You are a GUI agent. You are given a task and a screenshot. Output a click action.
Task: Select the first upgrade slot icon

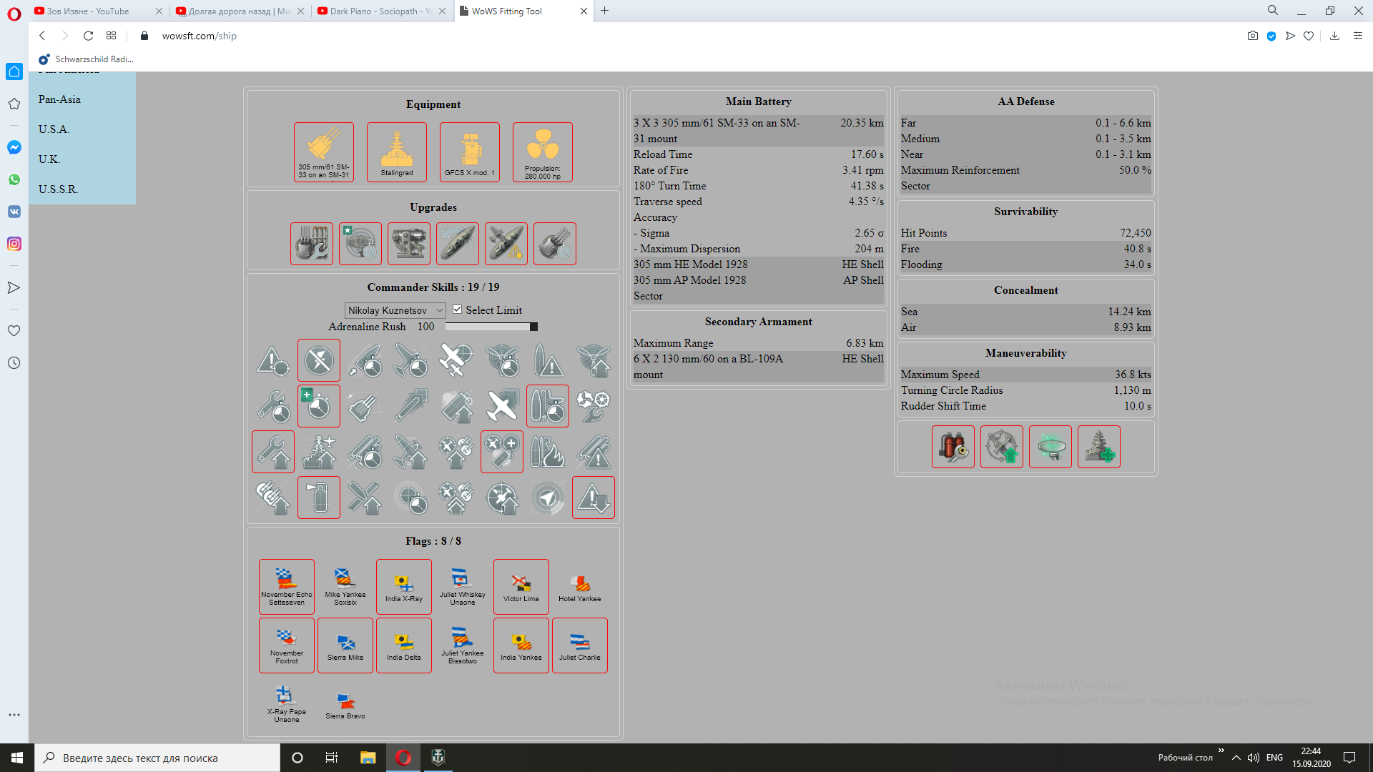[312, 244]
